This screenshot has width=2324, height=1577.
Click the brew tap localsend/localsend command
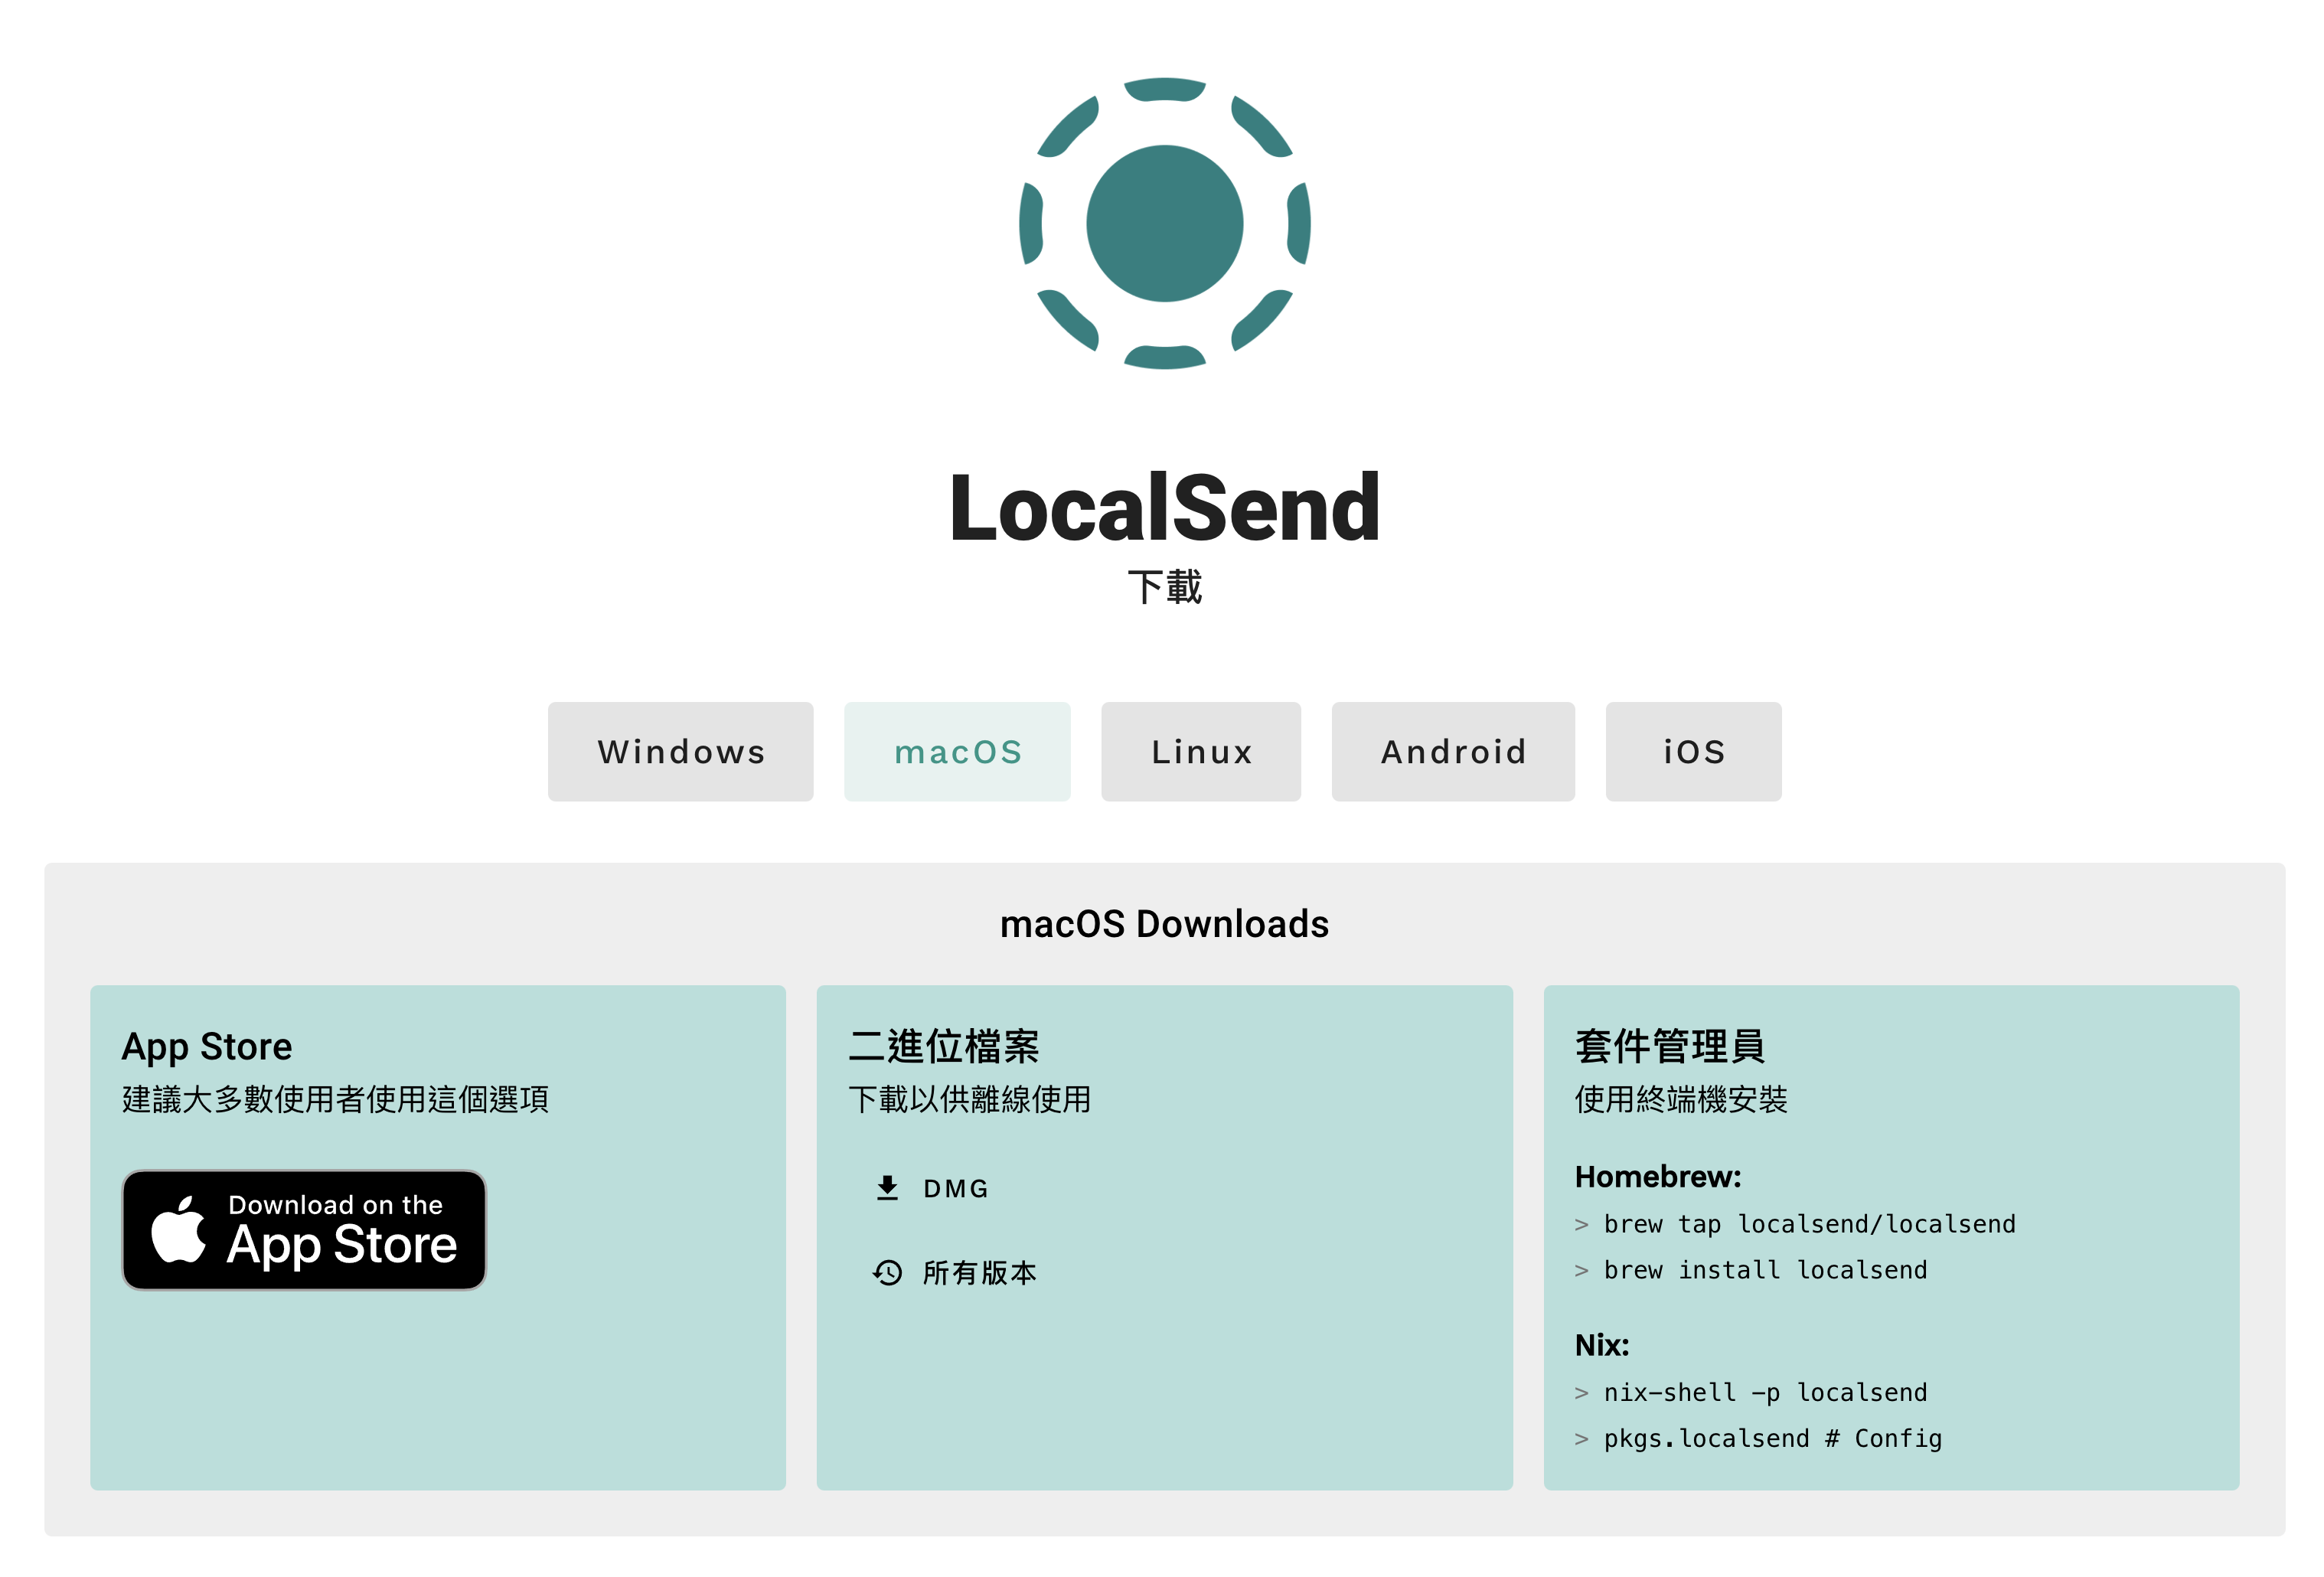1808,1223
